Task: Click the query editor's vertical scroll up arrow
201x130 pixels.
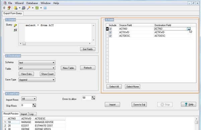Action: click(x=93, y=26)
